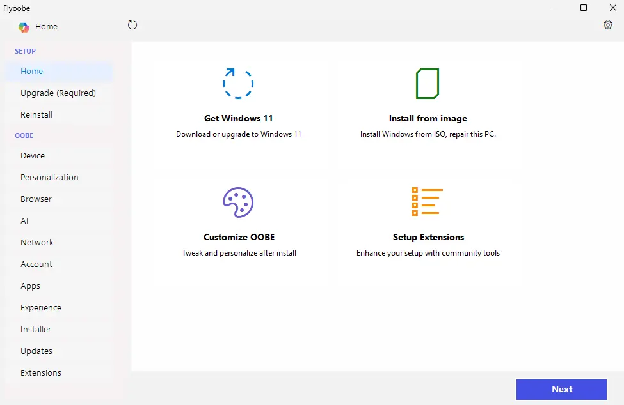Screen dimensions: 624x405
Task: Click 'Install Windows from ISO, repair this PC.' text
Action: (x=428, y=134)
